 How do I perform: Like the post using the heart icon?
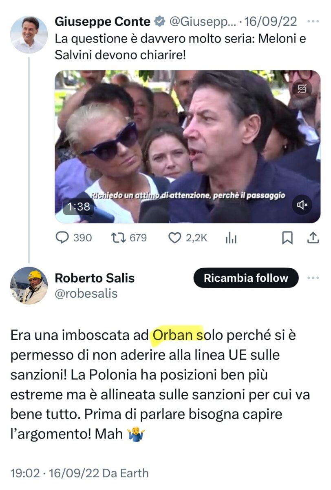pos(174,238)
